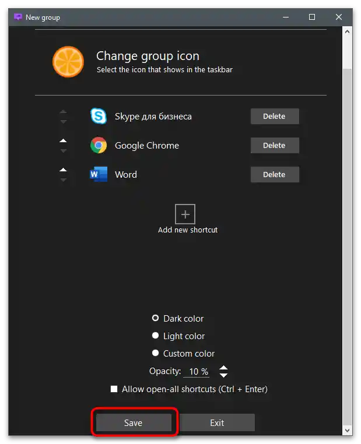Screen dimensions: 361x444
Task: Click the Skype для бизнеса shortcut icon
Action: coord(99,116)
